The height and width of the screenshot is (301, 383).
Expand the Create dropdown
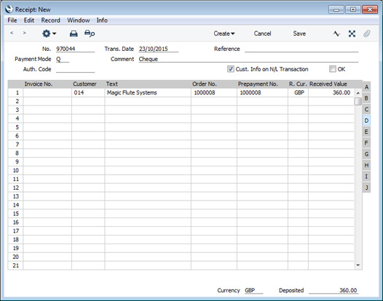[224, 33]
